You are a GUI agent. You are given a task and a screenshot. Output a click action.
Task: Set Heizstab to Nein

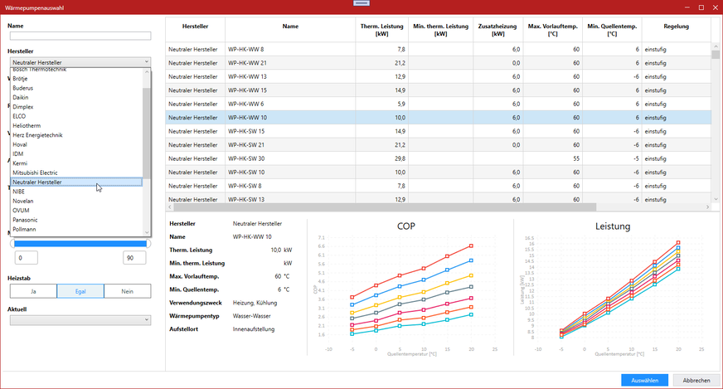127,291
